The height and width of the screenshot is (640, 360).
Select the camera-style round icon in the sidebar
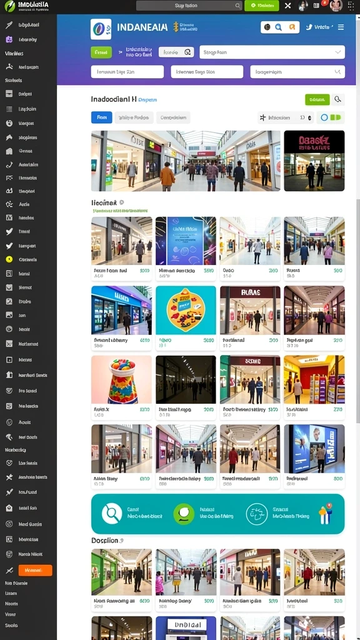coord(9,329)
